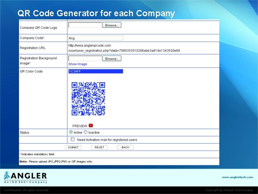This screenshot has height=194, width=258.
Task: Click the Company Code label
Action: (x=32, y=38)
